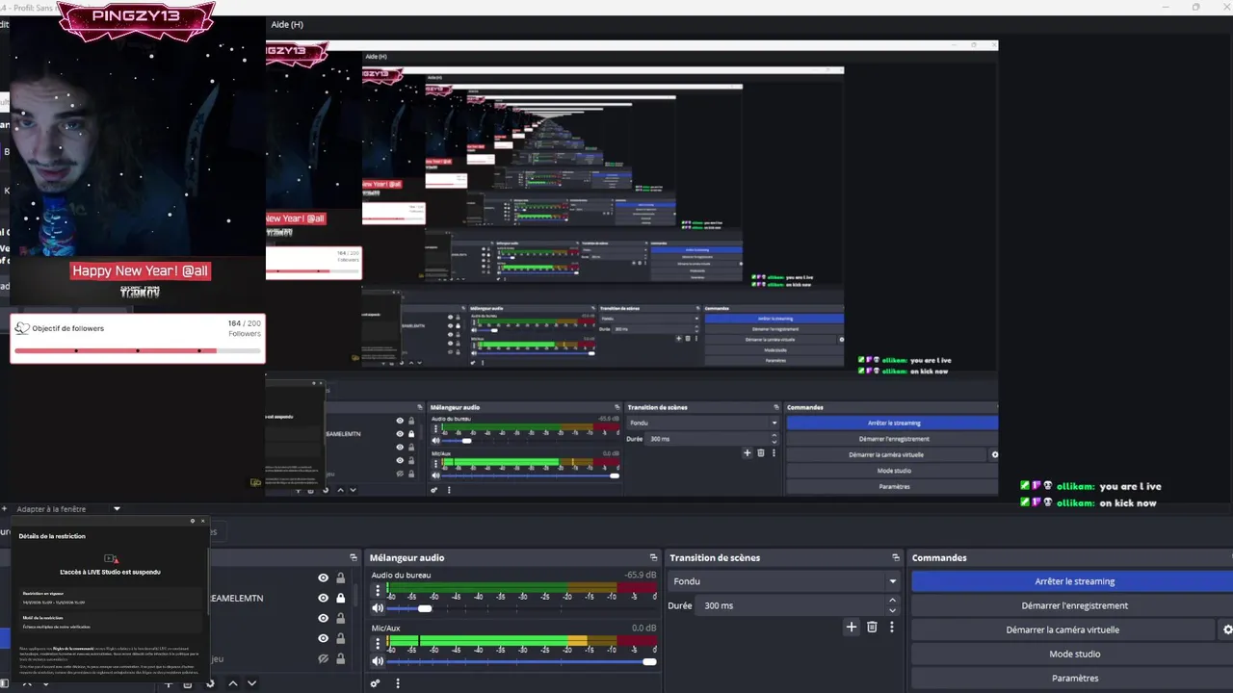Increase Durée with the up stepper arrow
The image size is (1233, 693).
pos(892,601)
